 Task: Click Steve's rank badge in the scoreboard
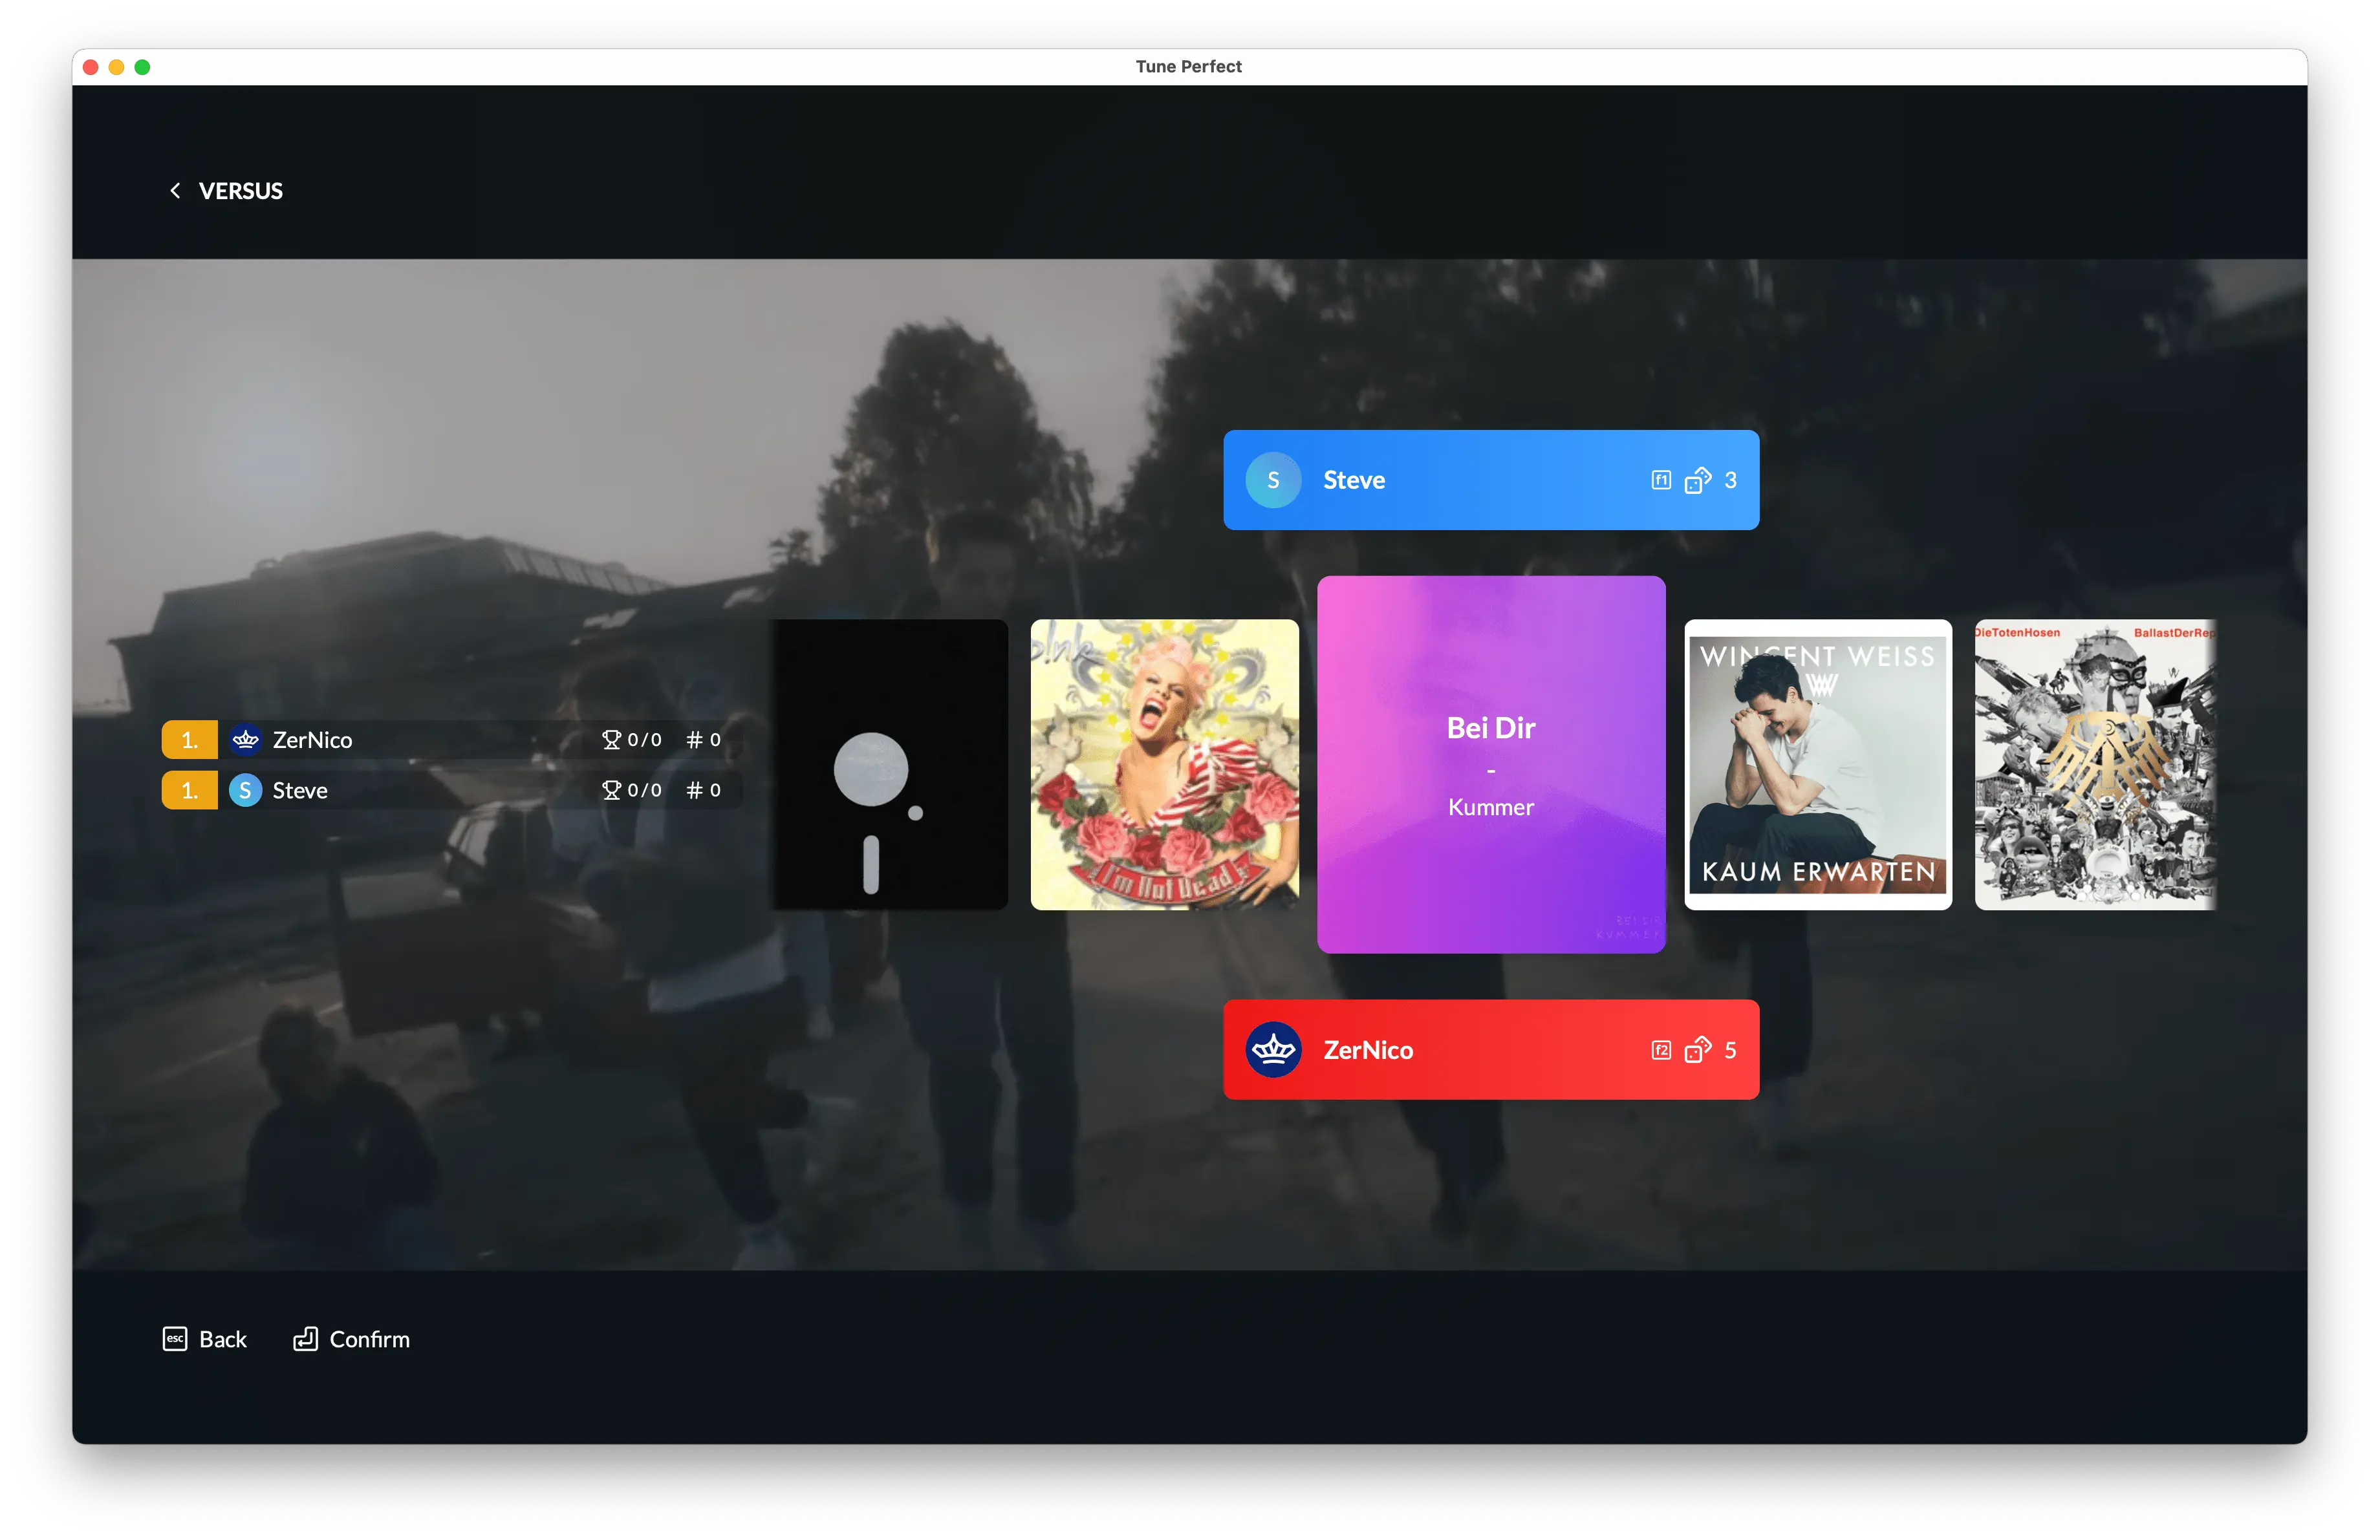point(189,791)
